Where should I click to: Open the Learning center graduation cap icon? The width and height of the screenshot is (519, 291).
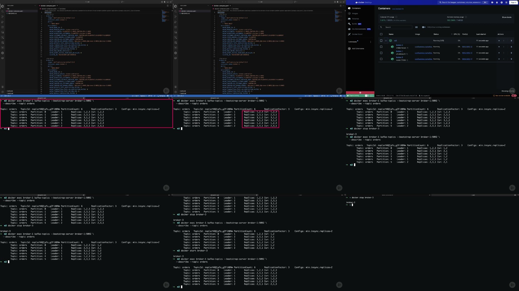[492, 2]
